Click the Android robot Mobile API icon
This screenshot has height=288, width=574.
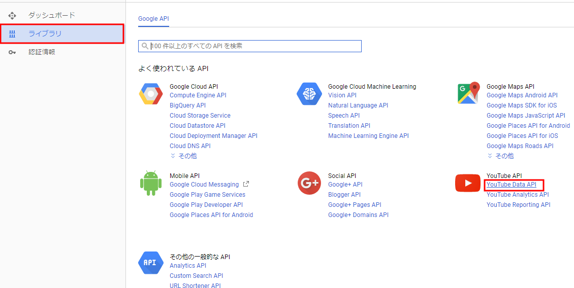click(151, 183)
